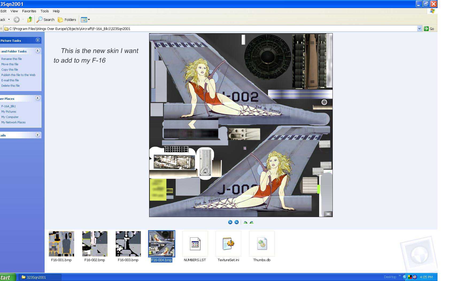Viewport: 449px width, 281px height.
Task: Select the F16-001.bmp thumbnail
Action: tap(61, 244)
